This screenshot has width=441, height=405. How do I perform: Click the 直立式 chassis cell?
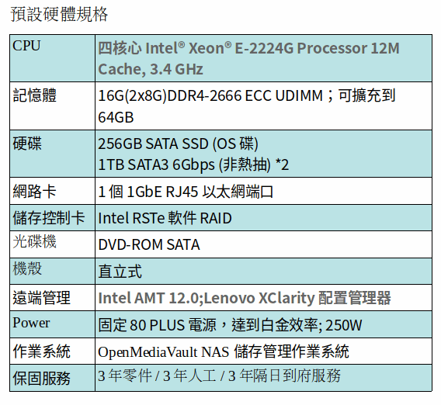click(263, 272)
